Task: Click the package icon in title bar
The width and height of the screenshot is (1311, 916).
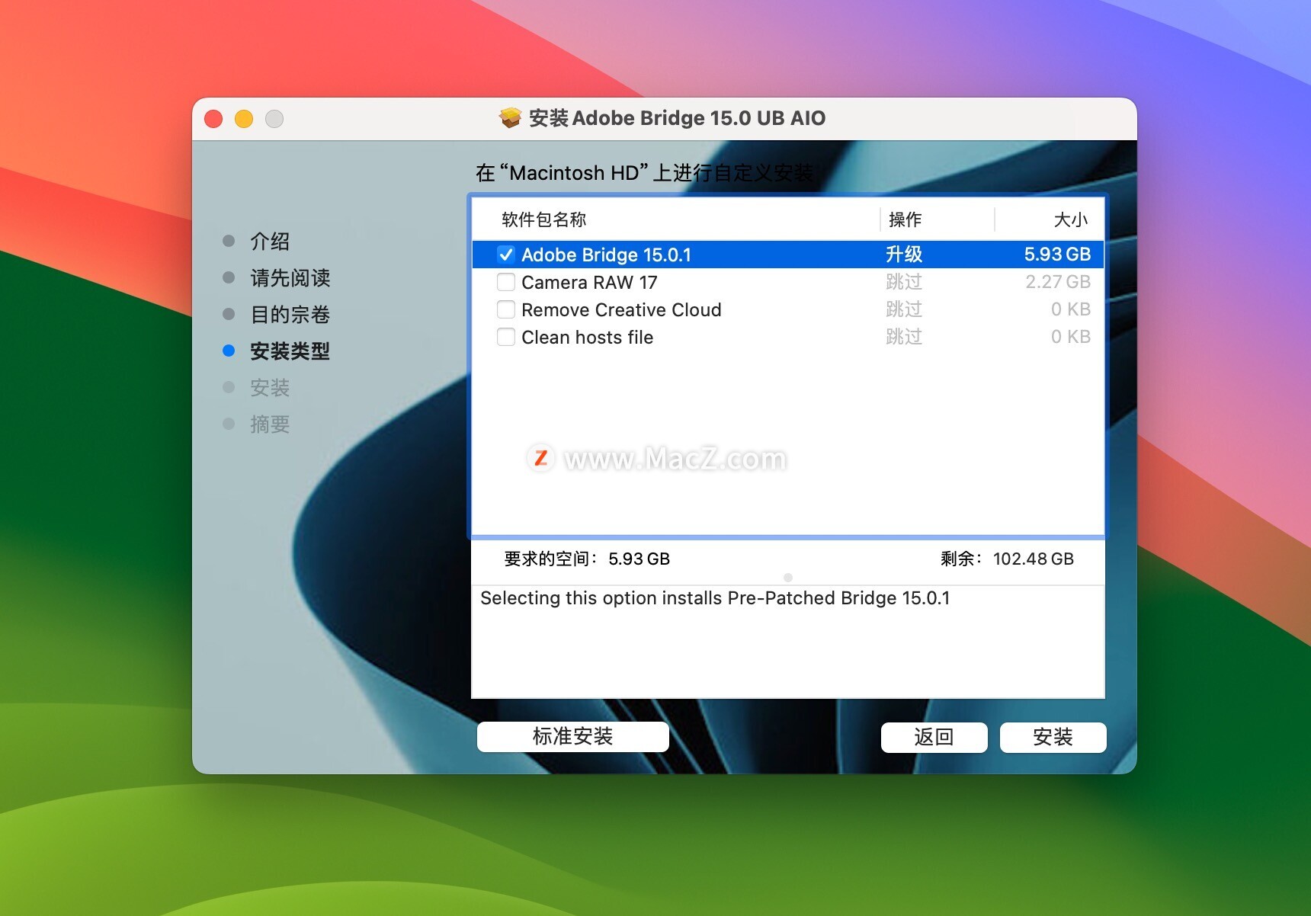Action: click(510, 118)
